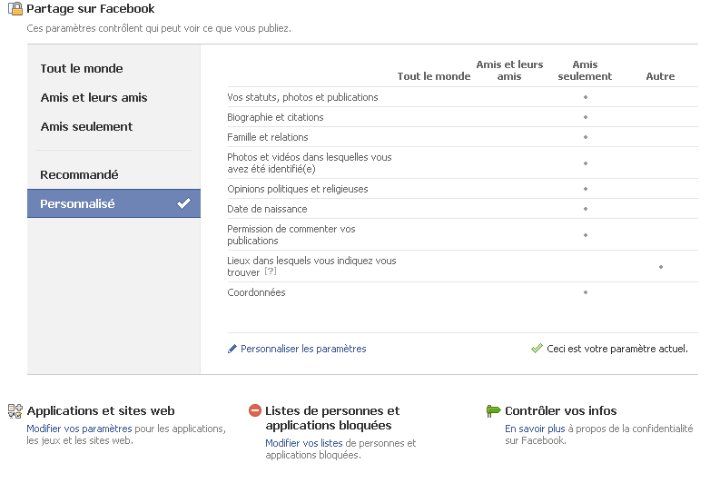The width and height of the screenshot is (710, 493).
Task: Click the red blocked-lists icon
Action: point(255,410)
